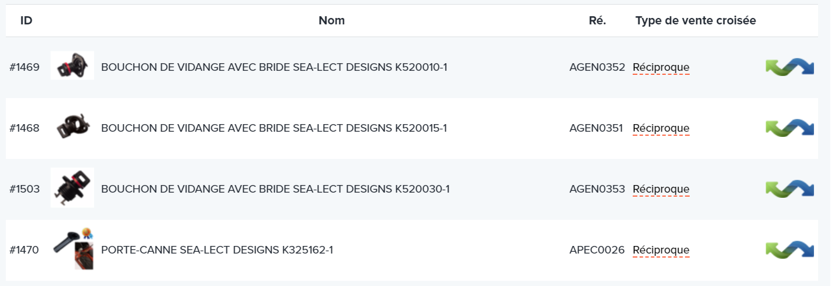Open PORTE-CANNE SEA-LECT DESIGNS K325162-1 name
Screen dimensions: 832x286
pyautogui.click(x=217, y=250)
